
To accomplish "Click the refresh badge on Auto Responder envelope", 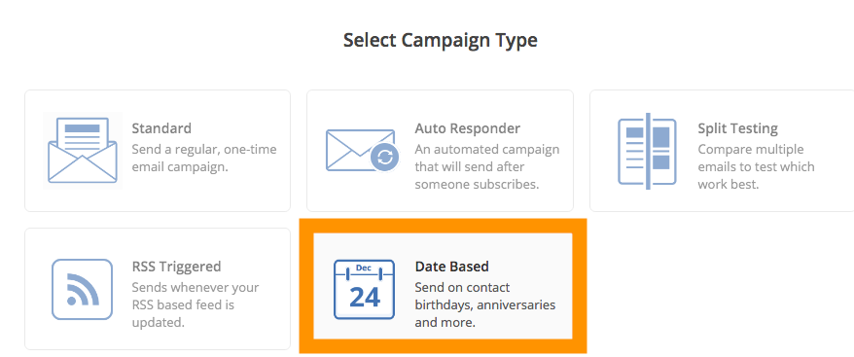I will 384,158.
